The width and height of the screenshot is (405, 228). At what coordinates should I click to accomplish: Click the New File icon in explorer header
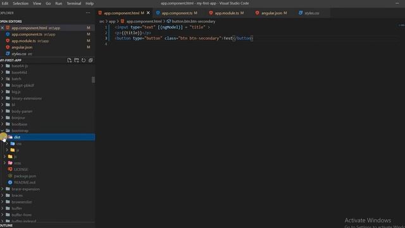[x=69, y=60]
